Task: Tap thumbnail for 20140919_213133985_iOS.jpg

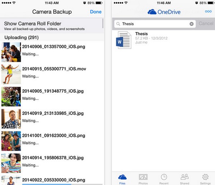Action: click(11, 119)
